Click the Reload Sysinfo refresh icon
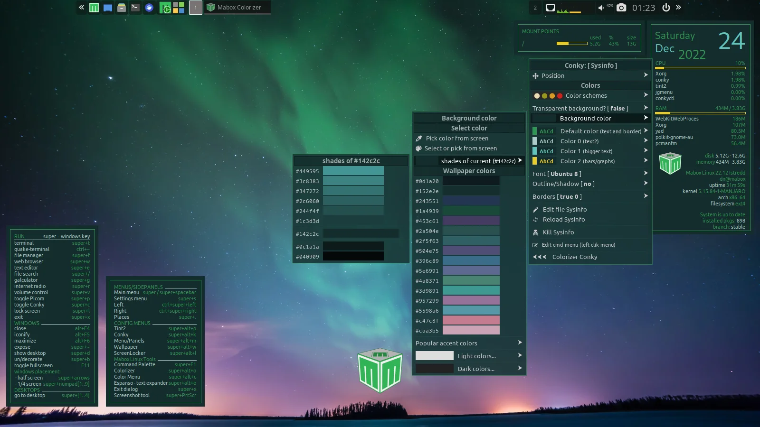The height and width of the screenshot is (427, 760). 535,220
